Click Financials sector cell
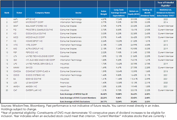Image resolution: width=177 pixels, height=120 pixels. point(64,83)
